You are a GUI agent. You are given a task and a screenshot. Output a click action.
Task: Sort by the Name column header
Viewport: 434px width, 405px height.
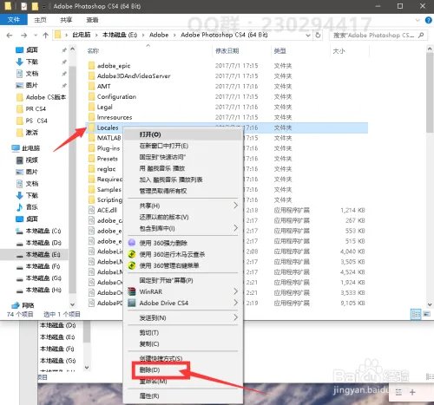click(x=93, y=51)
